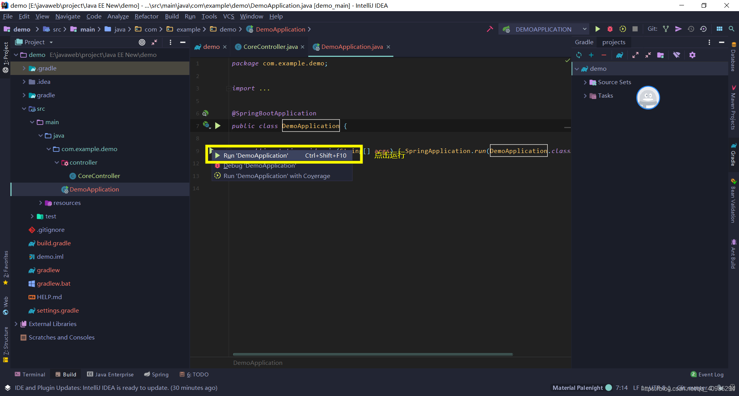Click the Build hammer icon
Viewport: 739px width, 396px height.
[x=490, y=29]
